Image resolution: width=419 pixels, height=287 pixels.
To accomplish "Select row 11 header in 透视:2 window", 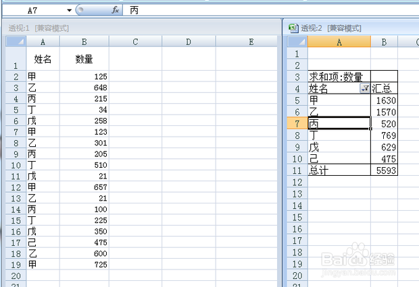I will pyautogui.click(x=297, y=170).
